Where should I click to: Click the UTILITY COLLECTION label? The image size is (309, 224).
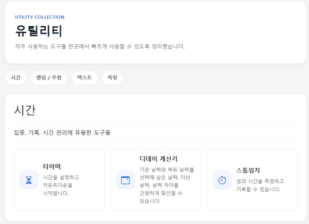(x=40, y=17)
